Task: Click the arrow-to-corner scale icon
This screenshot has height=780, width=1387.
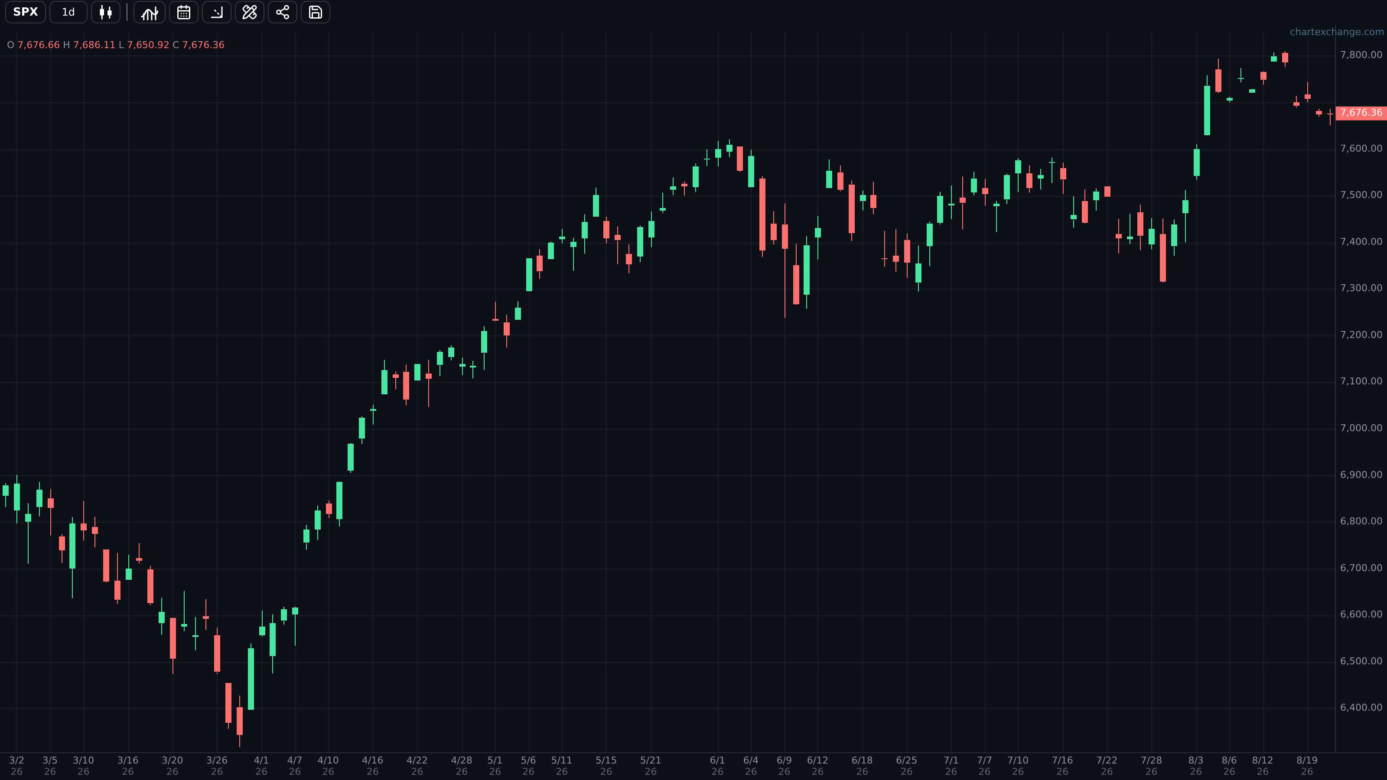Action: click(216, 12)
